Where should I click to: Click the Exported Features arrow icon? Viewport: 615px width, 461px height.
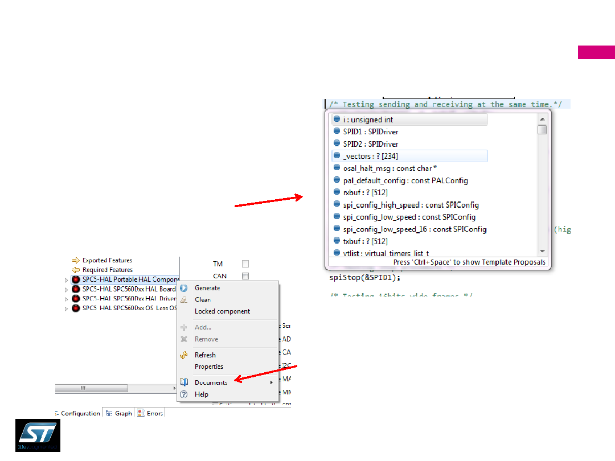tap(76, 260)
